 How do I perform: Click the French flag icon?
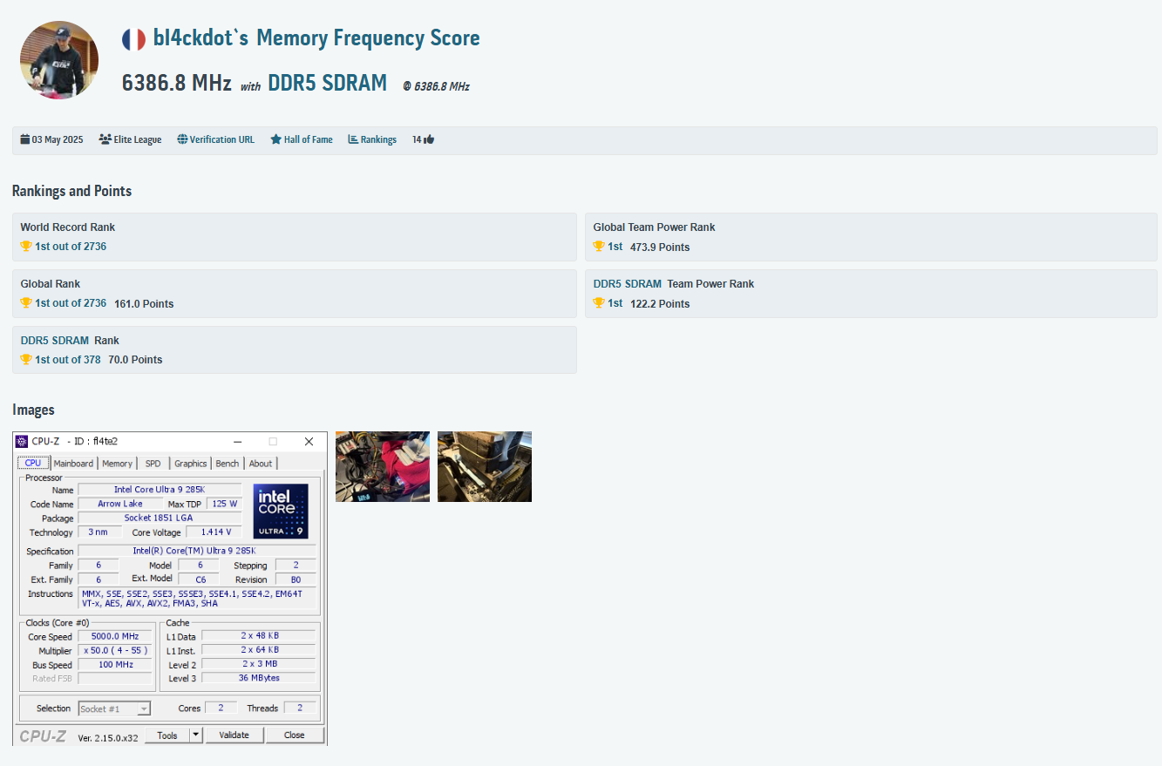(133, 39)
